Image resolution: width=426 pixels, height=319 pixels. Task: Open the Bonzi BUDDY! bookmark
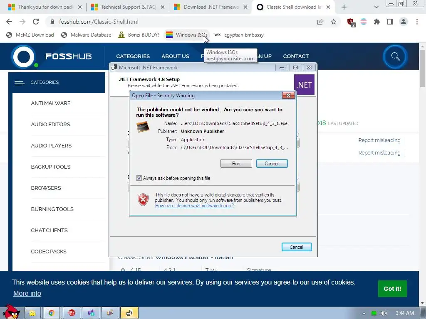coord(139,35)
